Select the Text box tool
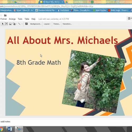Screen dimensions: 132x132 point(6,24)
